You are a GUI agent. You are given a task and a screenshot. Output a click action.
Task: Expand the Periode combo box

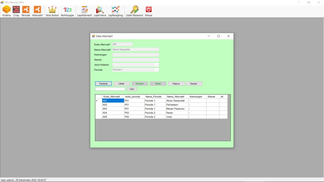(x=157, y=70)
